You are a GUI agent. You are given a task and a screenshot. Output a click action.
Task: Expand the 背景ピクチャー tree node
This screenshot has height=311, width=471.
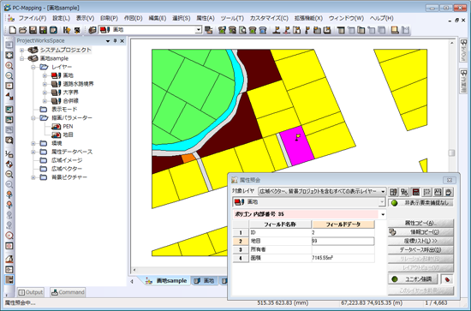33,177
